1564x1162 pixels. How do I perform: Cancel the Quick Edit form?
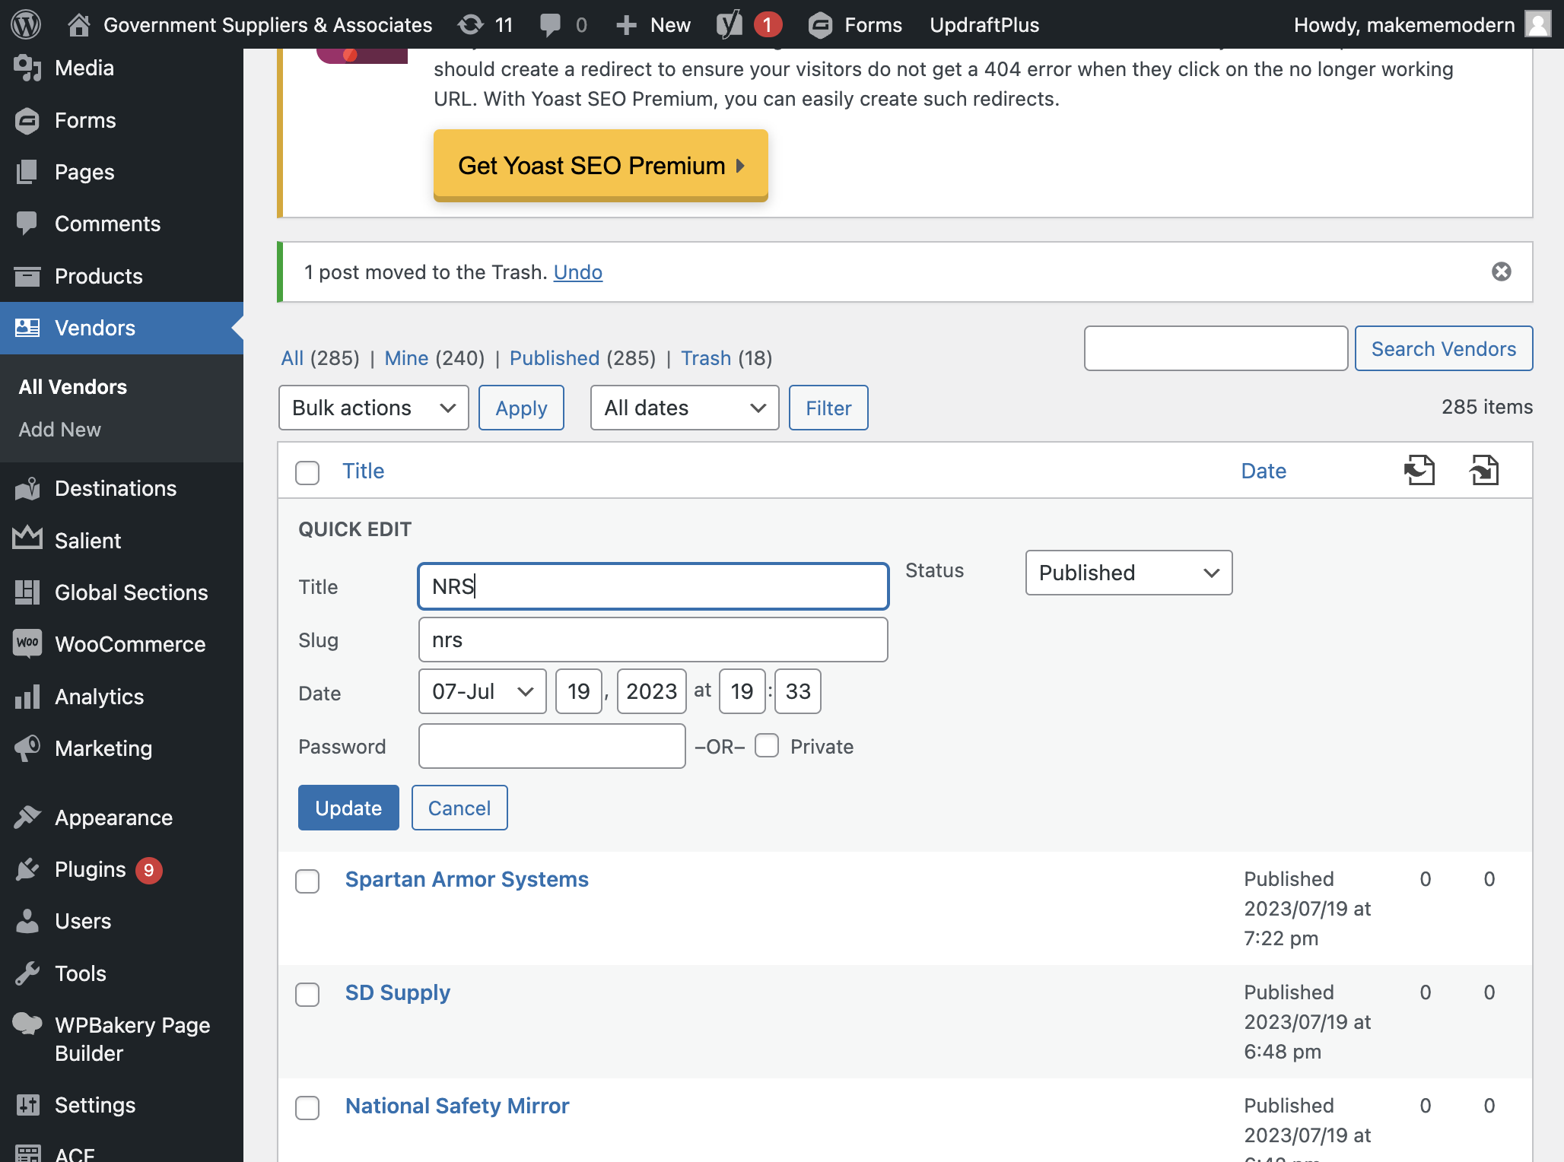pos(459,808)
